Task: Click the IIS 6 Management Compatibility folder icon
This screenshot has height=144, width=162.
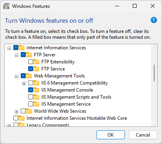Action: (36, 83)
